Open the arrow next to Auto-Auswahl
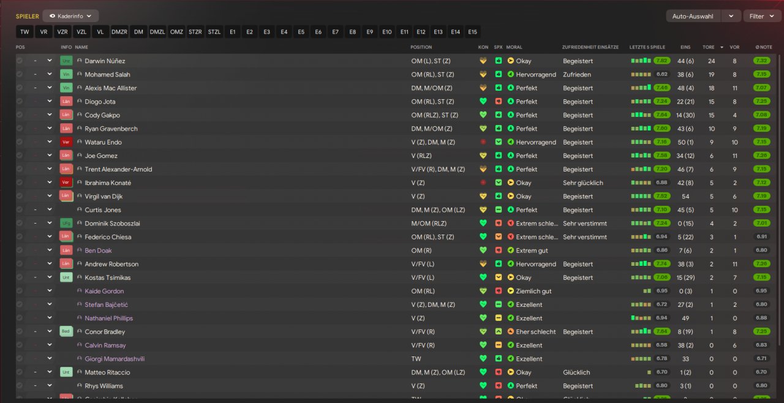The height and width of the screenshot is (403, 784). coord(731,17)
